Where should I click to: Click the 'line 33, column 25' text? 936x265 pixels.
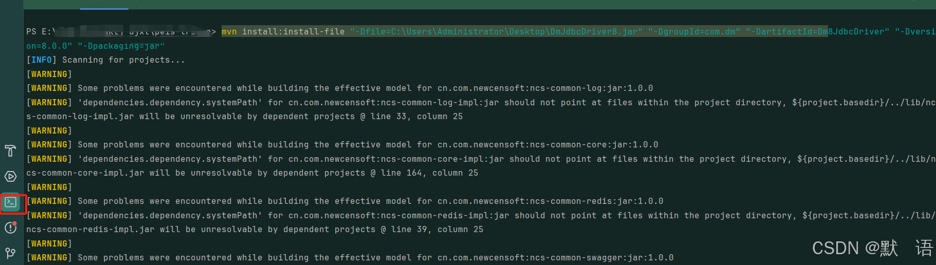pyautogui.click(x=417, y=117)
